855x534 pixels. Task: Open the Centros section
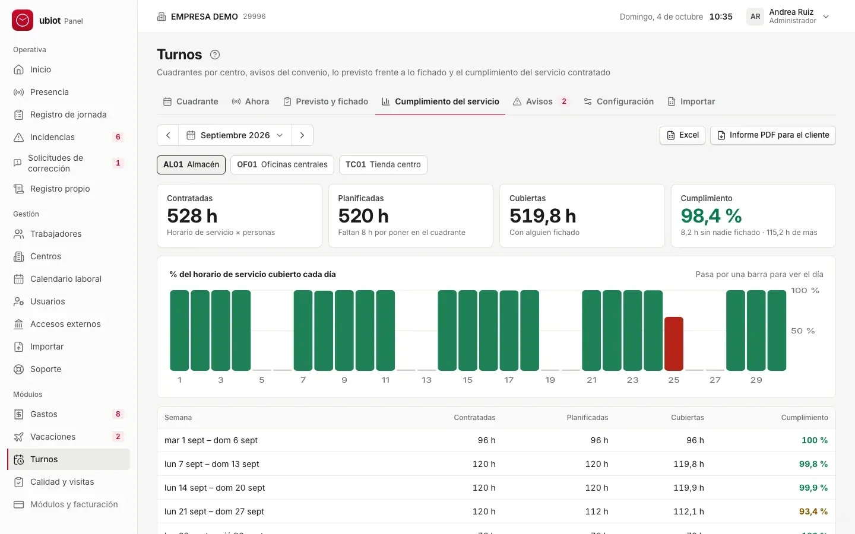(68, 256)
